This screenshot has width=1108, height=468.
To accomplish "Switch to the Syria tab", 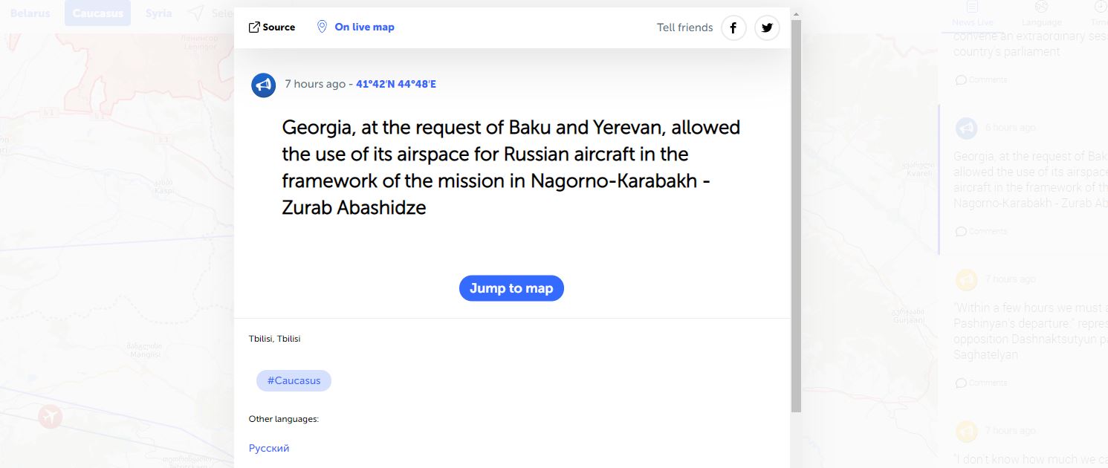I will coord(159,13).
